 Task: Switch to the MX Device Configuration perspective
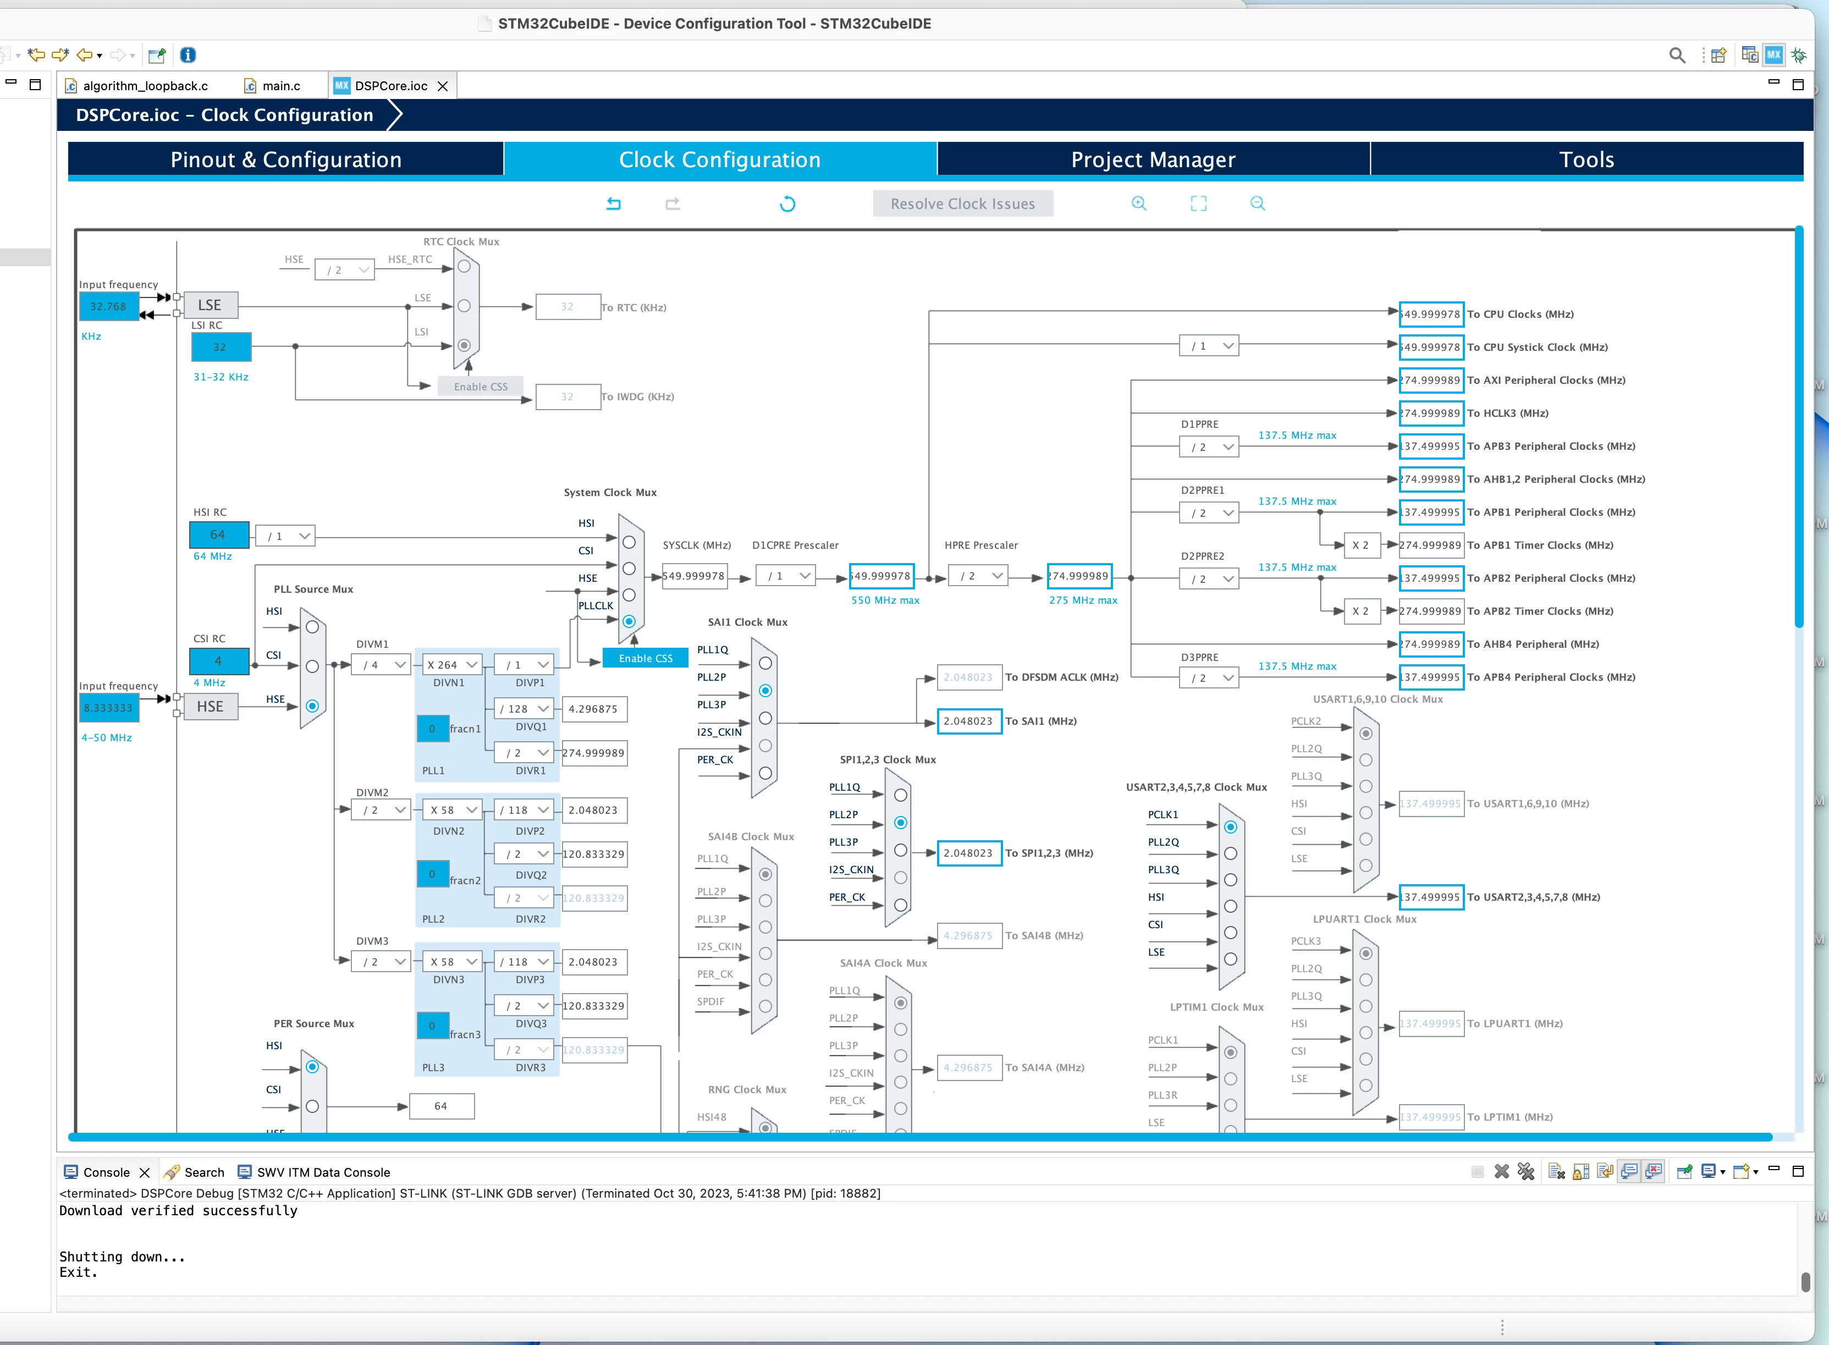click(1773, 56)
